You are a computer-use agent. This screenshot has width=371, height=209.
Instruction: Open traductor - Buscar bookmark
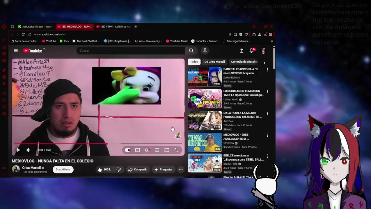pos(205,41)
